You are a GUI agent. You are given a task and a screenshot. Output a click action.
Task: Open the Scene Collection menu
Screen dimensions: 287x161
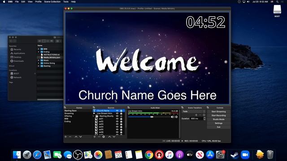coord(52,2)
